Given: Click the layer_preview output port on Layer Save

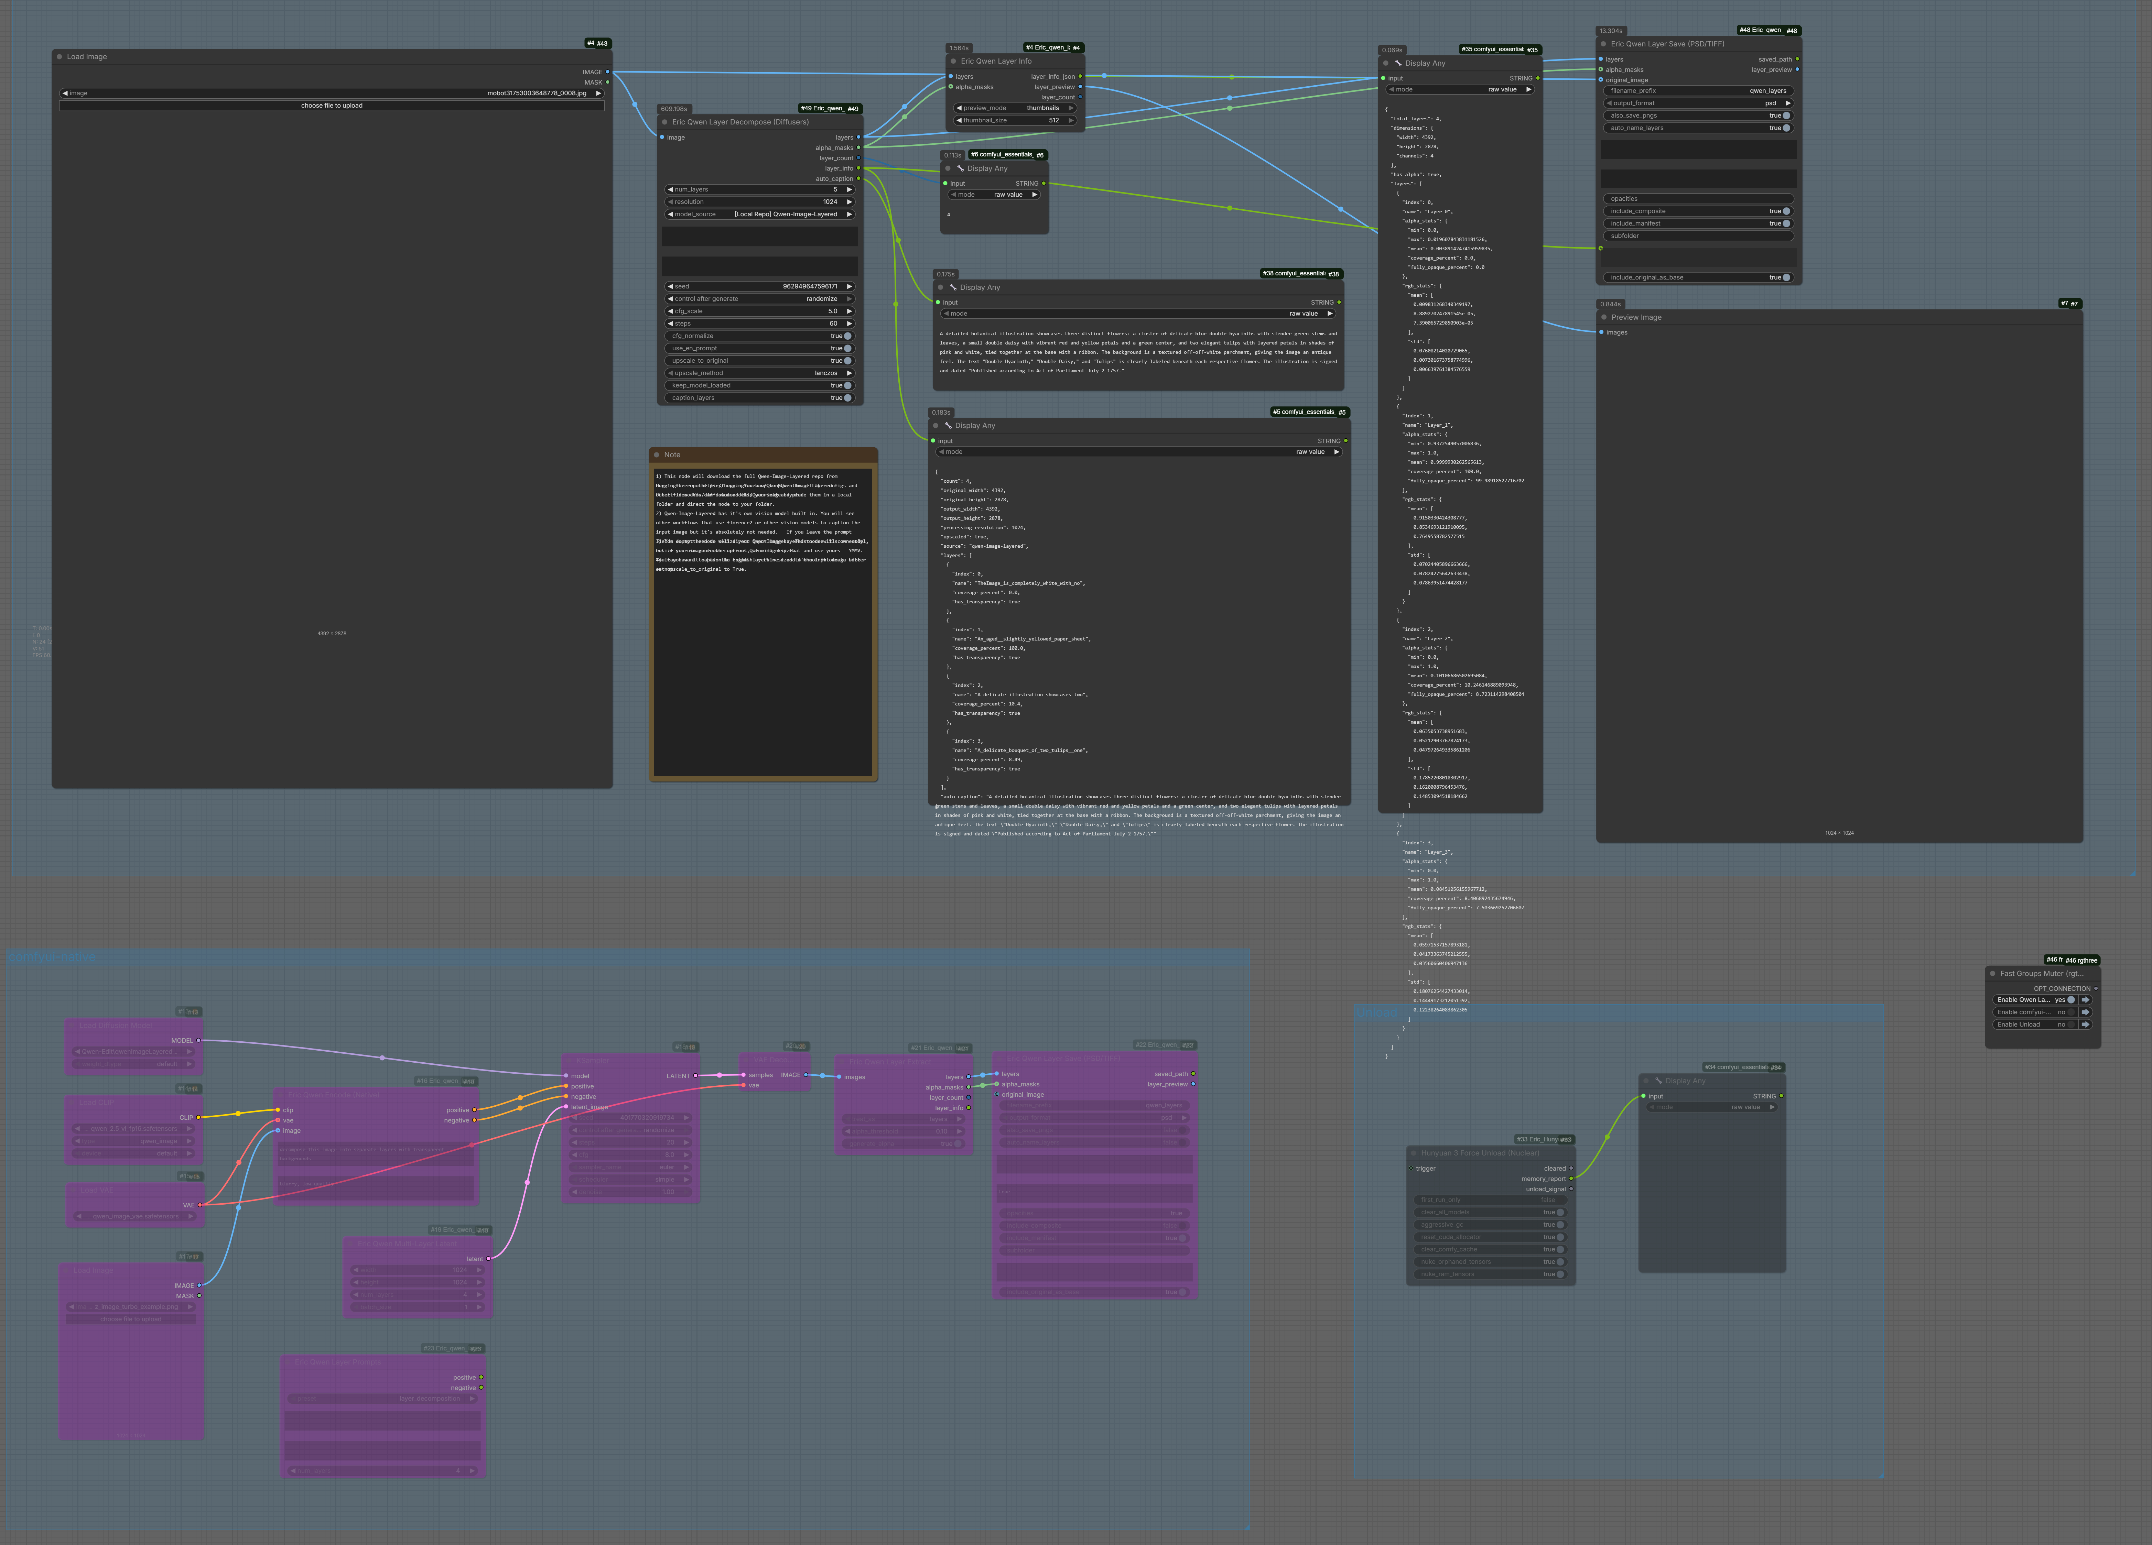Looking at the screenshot, I should [1797, 69].
